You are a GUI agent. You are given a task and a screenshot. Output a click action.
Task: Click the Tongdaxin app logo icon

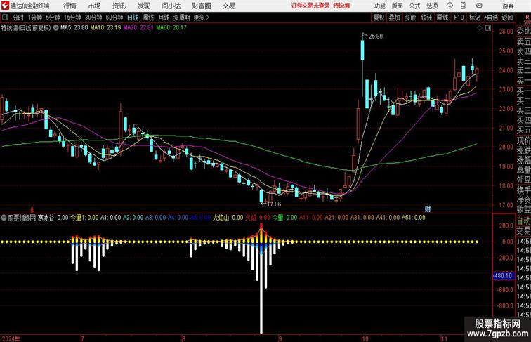[x=5, y=6]
